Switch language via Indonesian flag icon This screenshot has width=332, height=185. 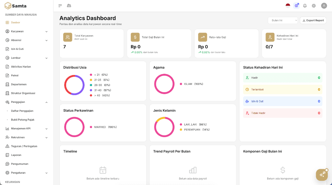coord(288,6)
